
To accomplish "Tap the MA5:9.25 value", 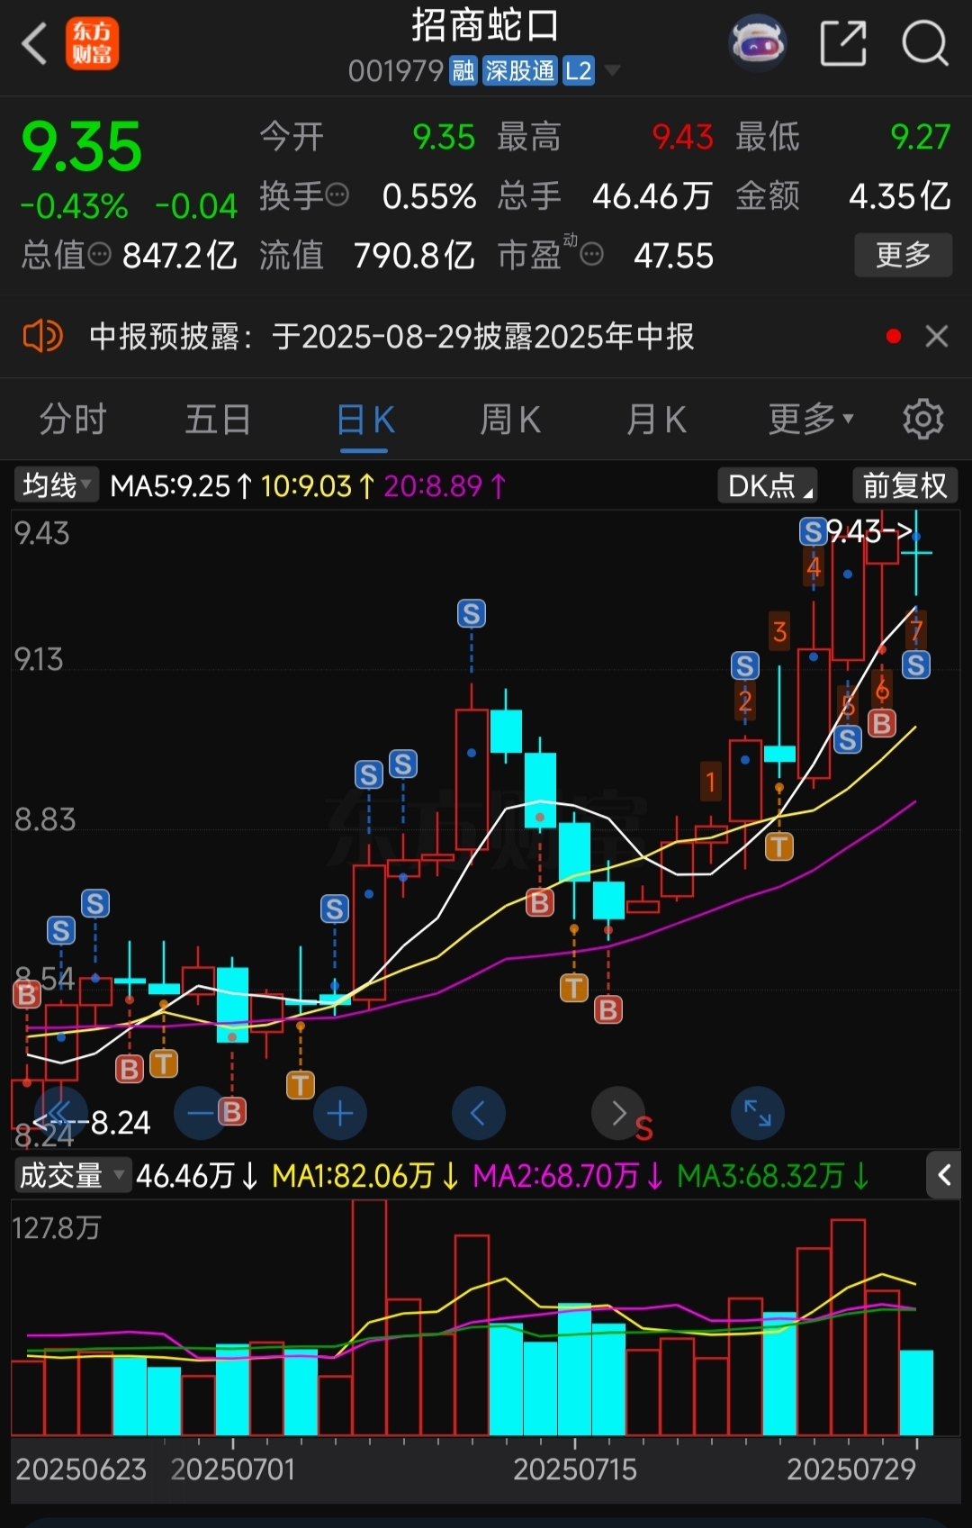I will click(170, 486).
